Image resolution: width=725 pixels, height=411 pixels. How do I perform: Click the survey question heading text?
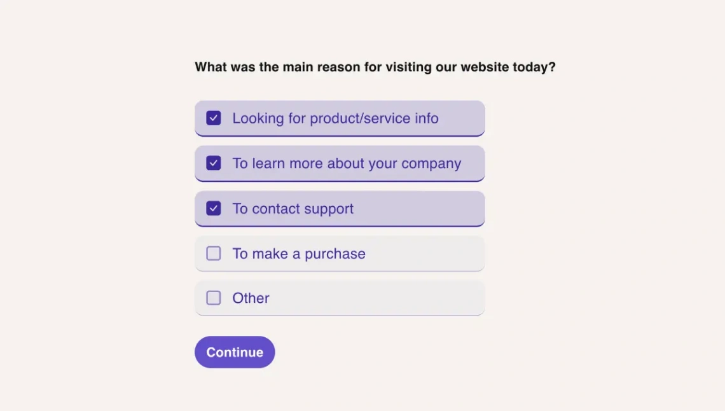click(x=375, y=67)
